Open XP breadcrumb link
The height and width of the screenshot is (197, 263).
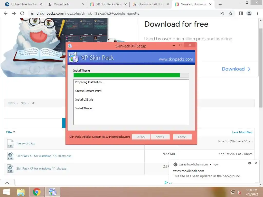click(33, 103)
